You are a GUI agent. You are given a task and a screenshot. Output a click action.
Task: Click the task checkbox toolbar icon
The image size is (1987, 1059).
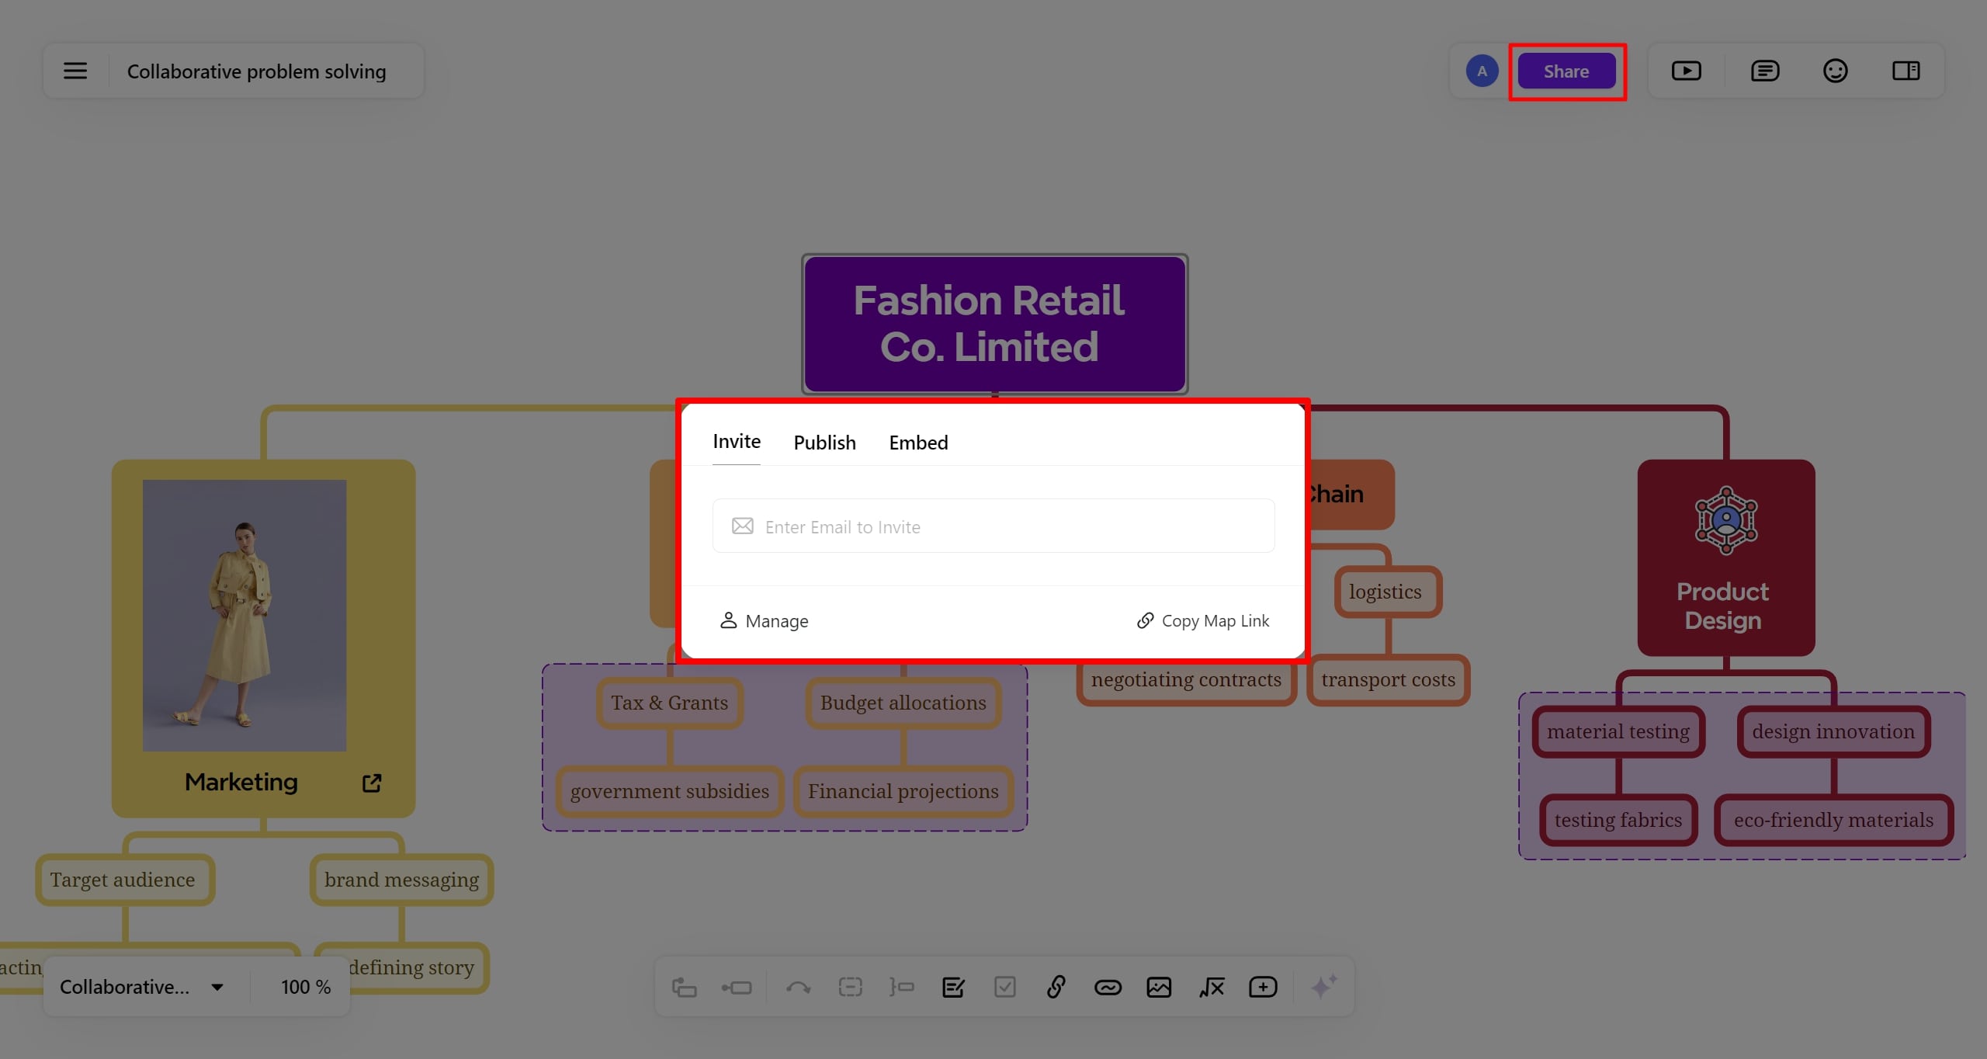click(1004, 987)
